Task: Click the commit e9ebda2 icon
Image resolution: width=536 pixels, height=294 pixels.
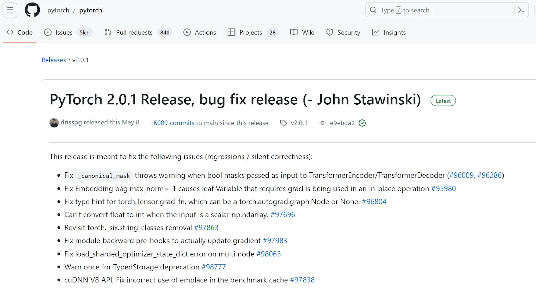Action: (322, 123)
